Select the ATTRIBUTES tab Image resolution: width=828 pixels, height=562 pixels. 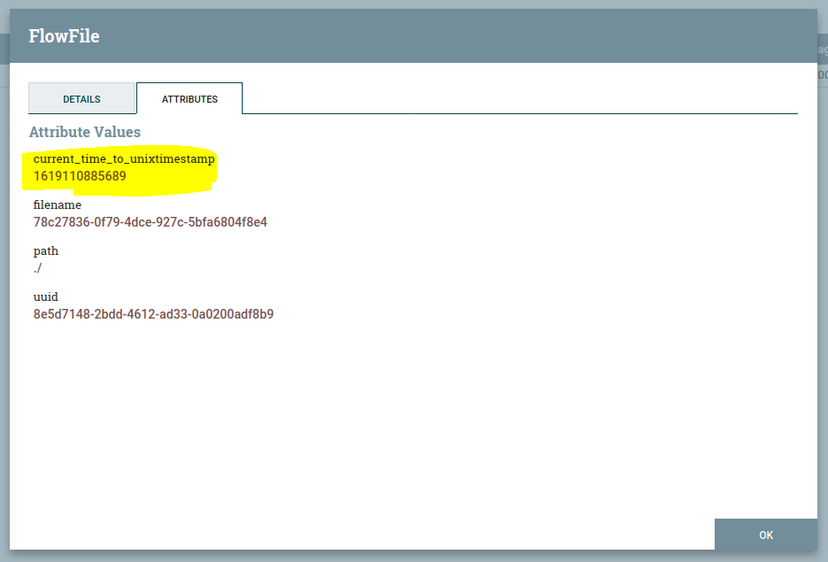tap(189, 98)
